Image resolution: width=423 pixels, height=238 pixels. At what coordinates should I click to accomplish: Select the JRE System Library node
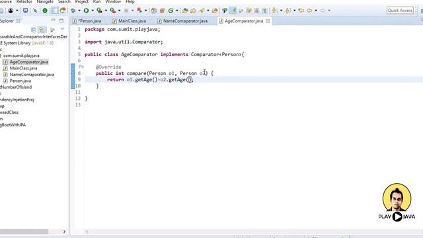(x=26, y=43)
